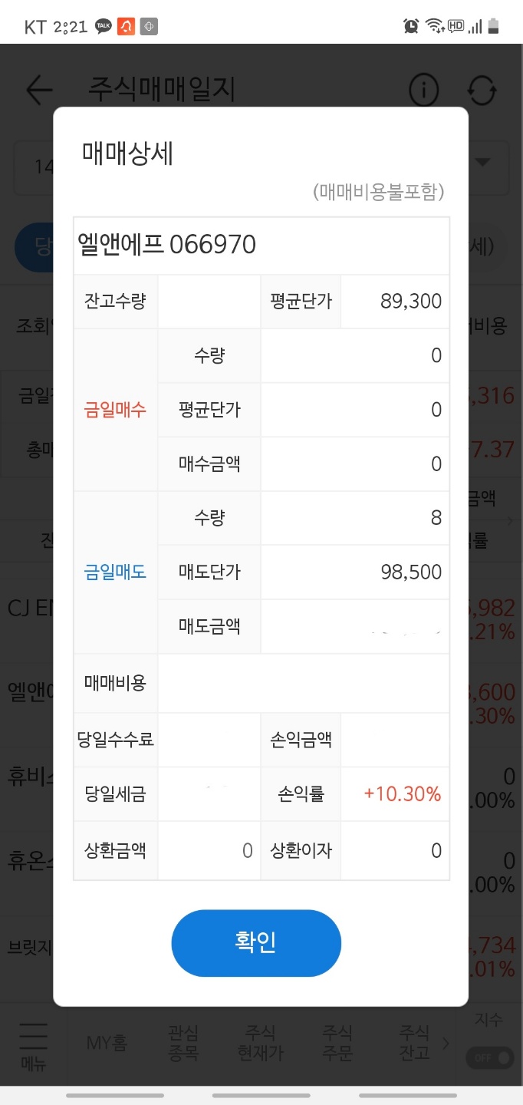Image resolution: width=523 pixels, height=1105 pixels.
Task: Tap 엘앤에프 066970 stock name
Action: [167, 245]
